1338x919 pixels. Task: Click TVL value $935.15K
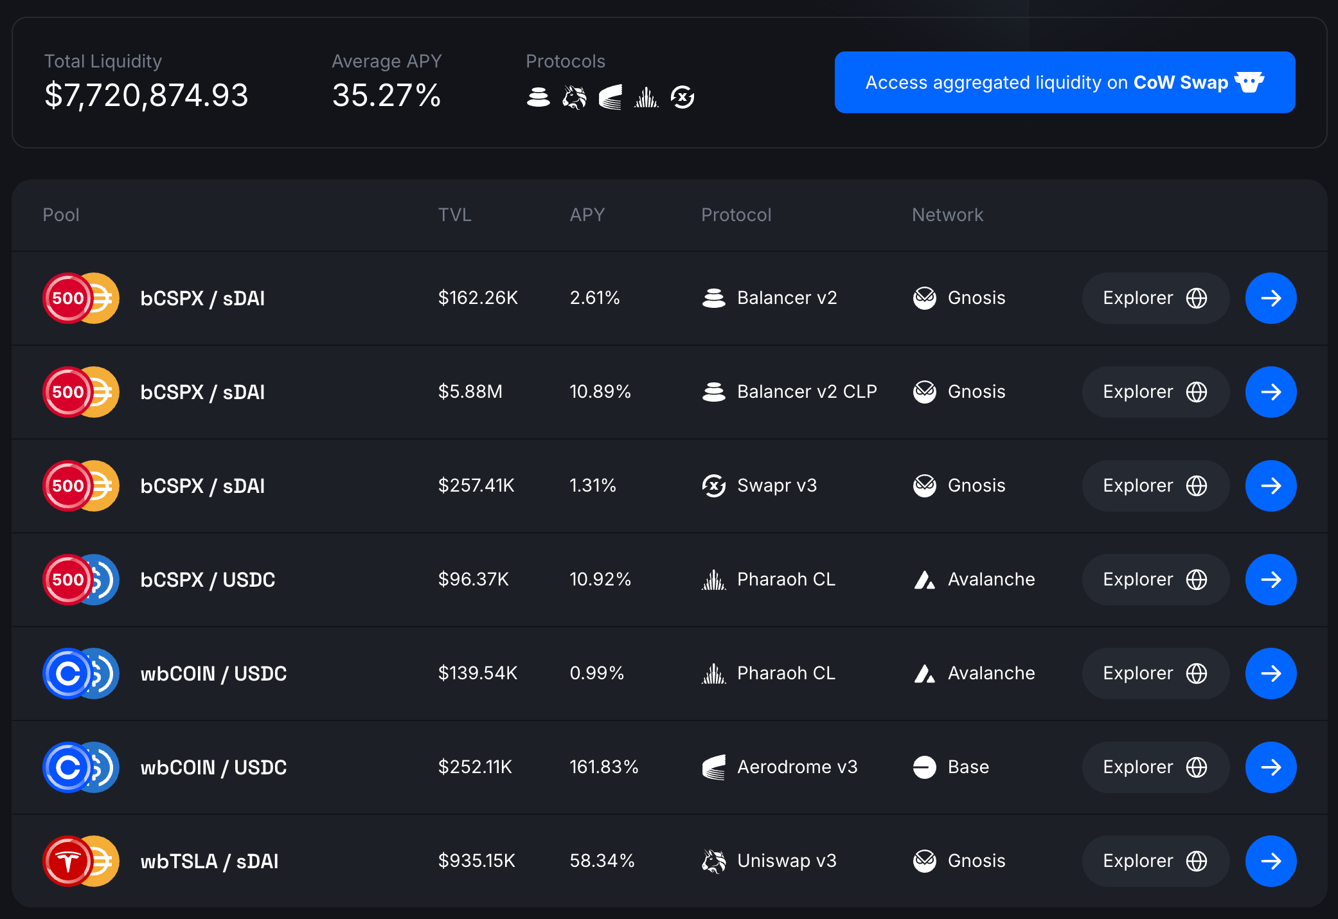[x=477, y=861]
